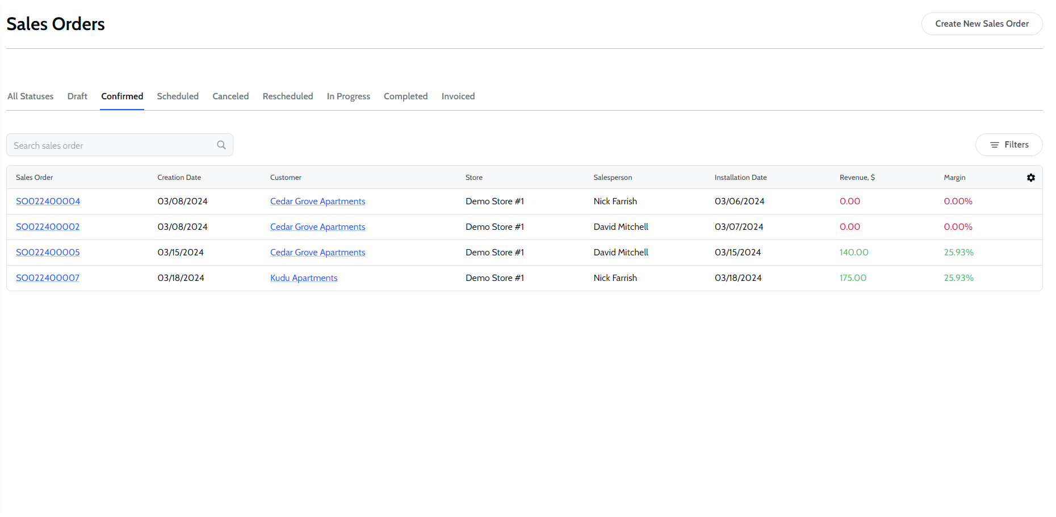Click the Revenue, $ column header
The image size is (1056, 517).
(x=857, y=178)
